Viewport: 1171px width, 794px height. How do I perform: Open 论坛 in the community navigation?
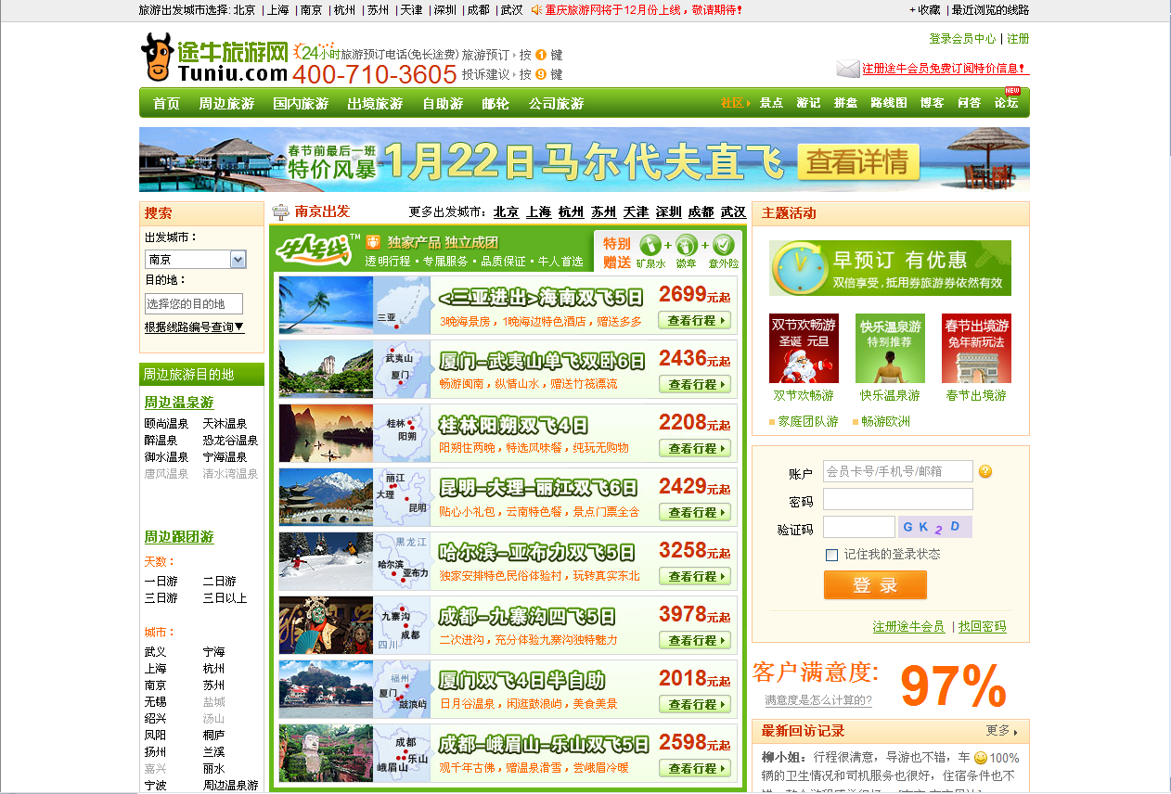(1006, 103)
